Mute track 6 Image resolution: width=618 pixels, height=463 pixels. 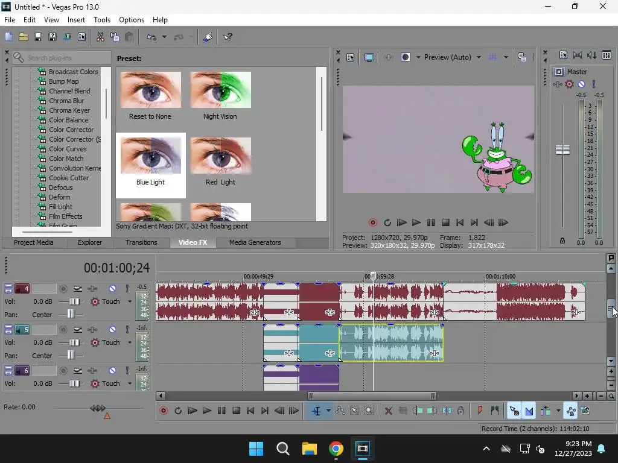(x=112, y=371)
